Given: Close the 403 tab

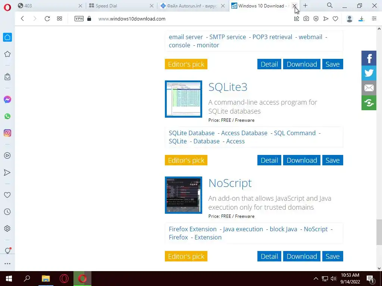Looking at the screenshot, I should click(80, 6).
